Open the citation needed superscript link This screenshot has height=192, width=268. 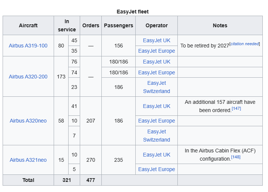coord(245,44)
